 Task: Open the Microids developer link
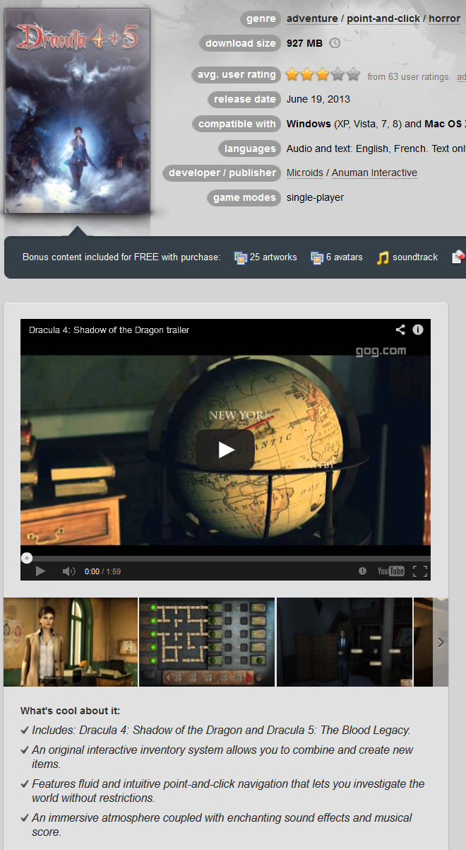tap(305, 173)
